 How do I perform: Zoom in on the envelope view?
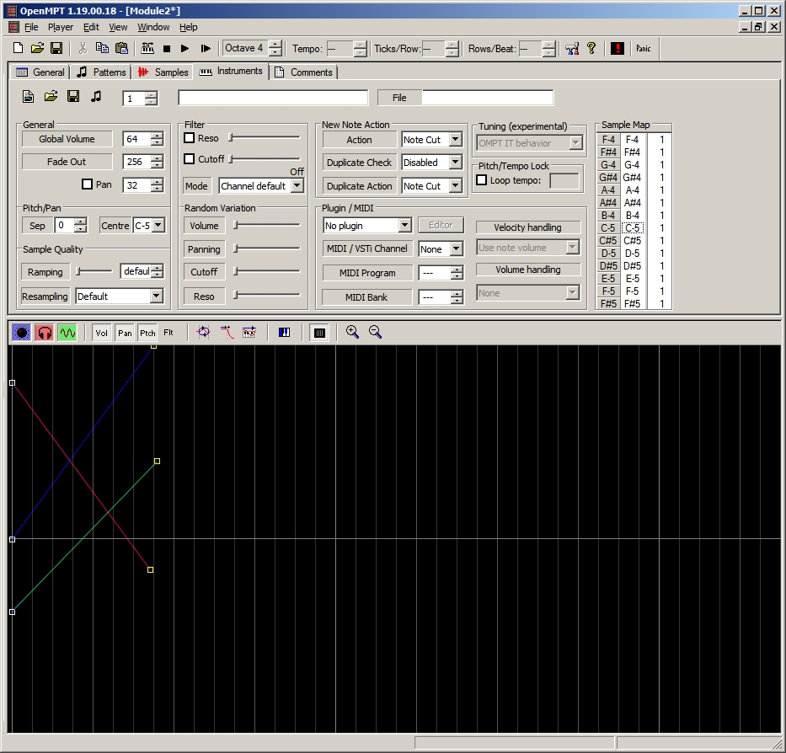tap(353, 333)
